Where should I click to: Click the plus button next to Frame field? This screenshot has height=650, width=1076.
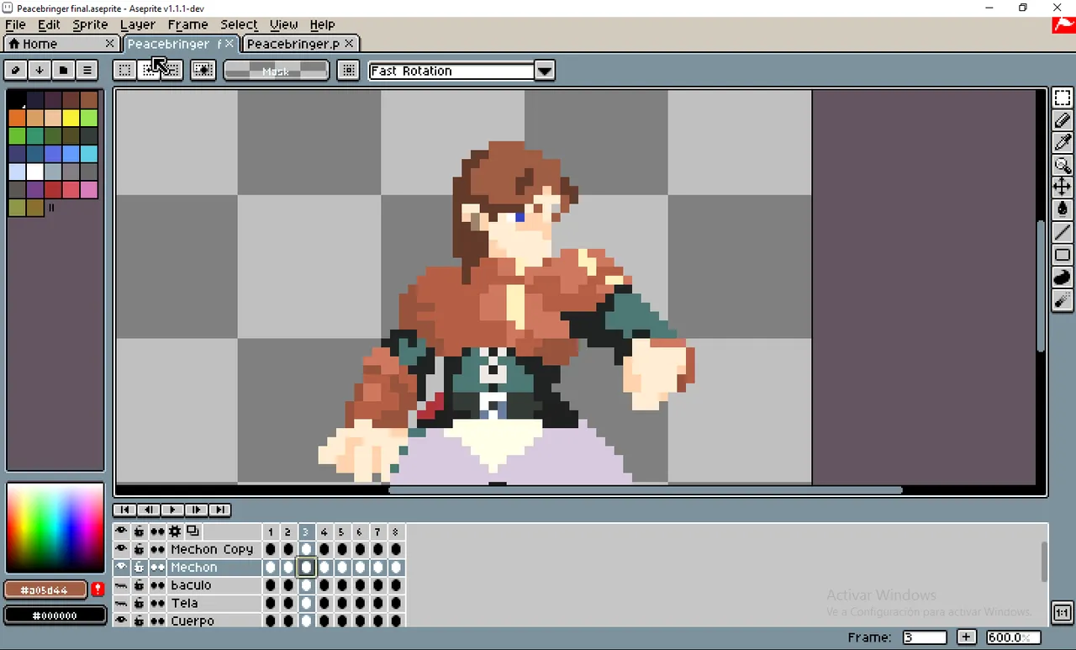967,637
